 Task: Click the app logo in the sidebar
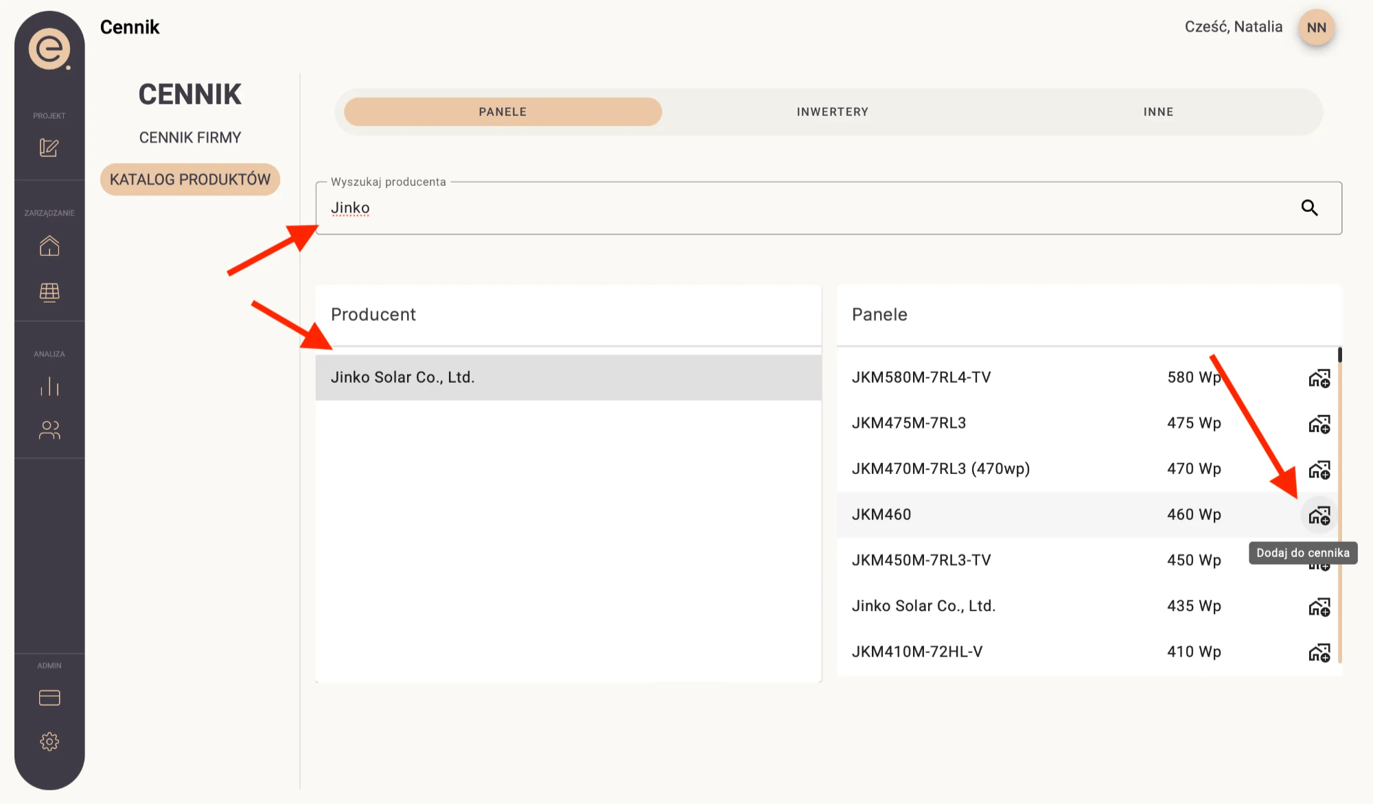[x=49, y=49]
